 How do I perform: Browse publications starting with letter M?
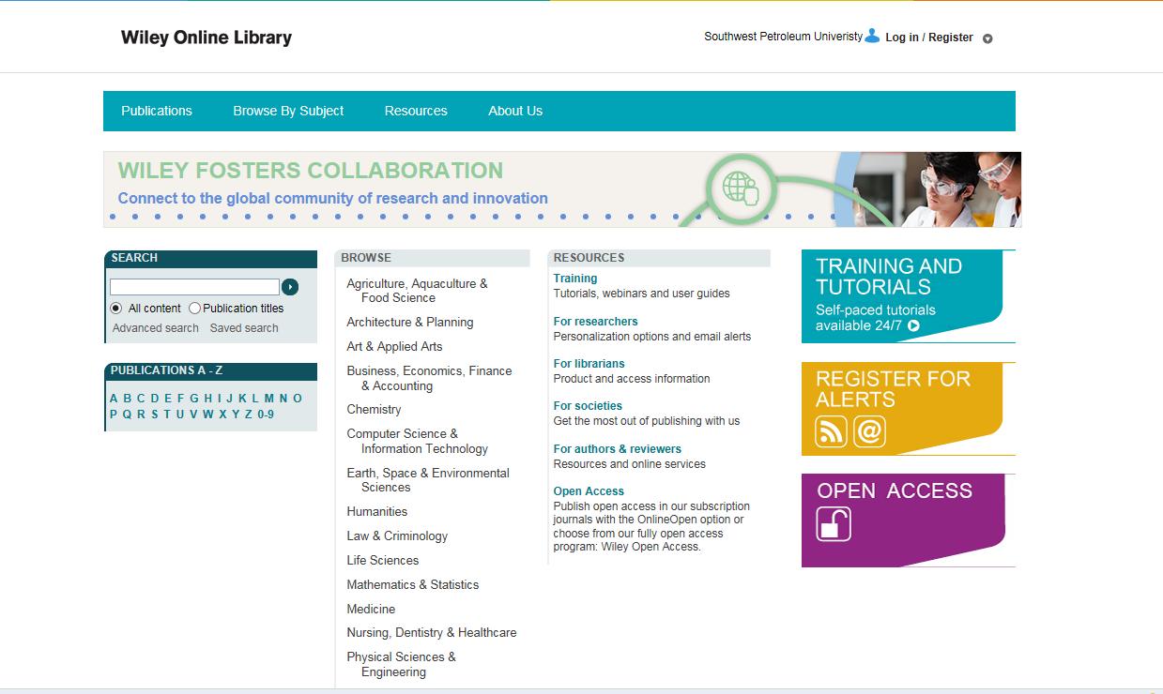coord(269,398)
